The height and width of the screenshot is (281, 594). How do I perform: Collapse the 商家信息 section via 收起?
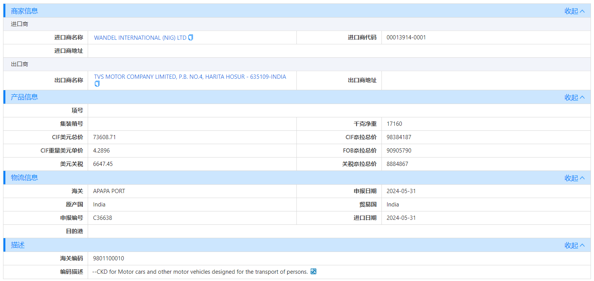click(x=571, y=11)
